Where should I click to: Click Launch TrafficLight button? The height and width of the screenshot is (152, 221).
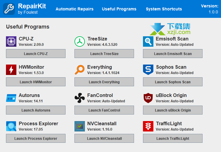click(173, 138)
